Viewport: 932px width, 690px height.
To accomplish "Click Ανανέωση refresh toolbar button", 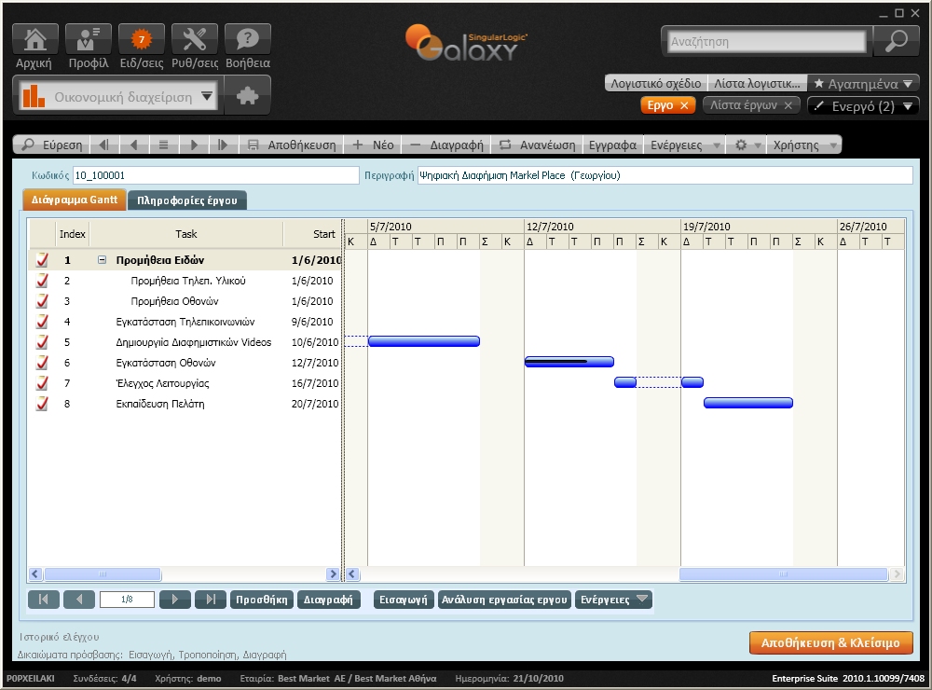I will point(538,145).
